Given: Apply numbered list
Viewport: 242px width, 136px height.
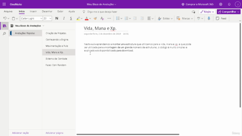Looking at the screenshot, I should 126,19.
